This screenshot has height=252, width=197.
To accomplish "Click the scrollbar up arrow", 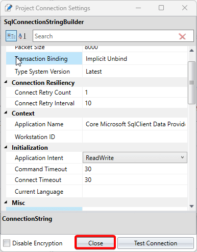I will (192, 50).
